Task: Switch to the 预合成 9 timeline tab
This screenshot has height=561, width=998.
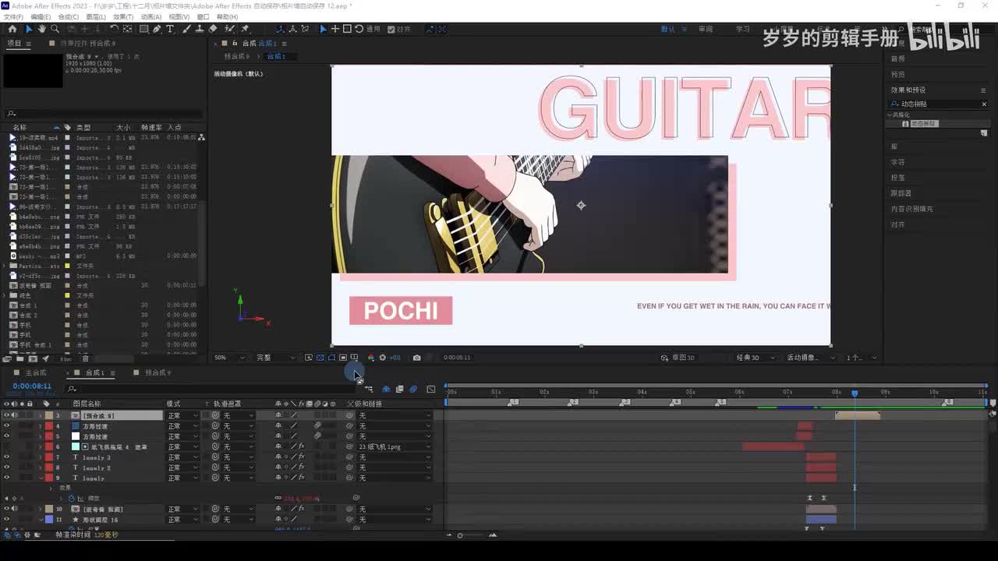Action: pyautogui.click(x=157, y=372)
